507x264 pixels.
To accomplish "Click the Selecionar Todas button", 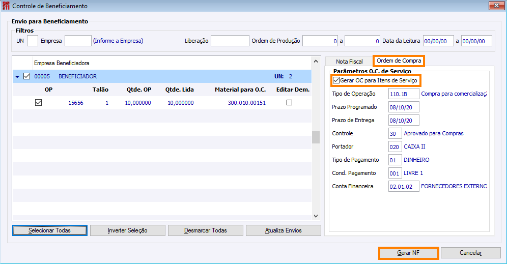I will [x=50, y=230].
